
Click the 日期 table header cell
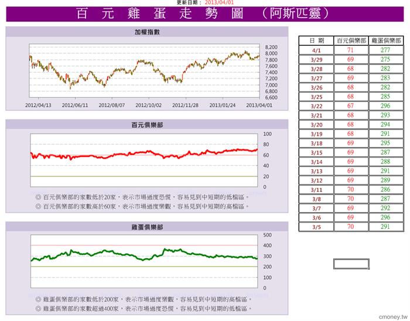[x=316, y=40]
